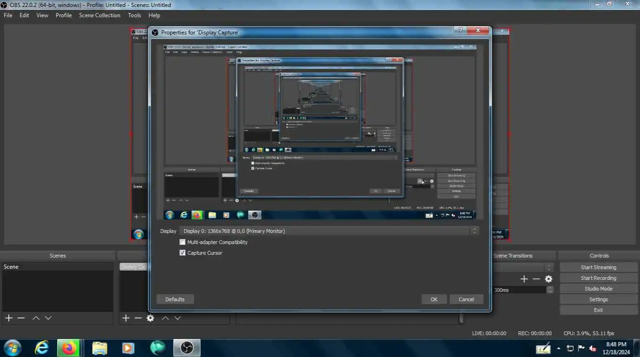
Task: Open the Windows Start menu orb
Action: pyautogui.click(x=12, y=348)
